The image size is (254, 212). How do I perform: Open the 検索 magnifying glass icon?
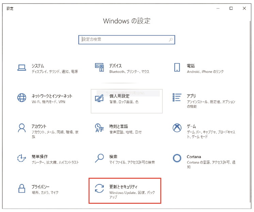point(99,158)
